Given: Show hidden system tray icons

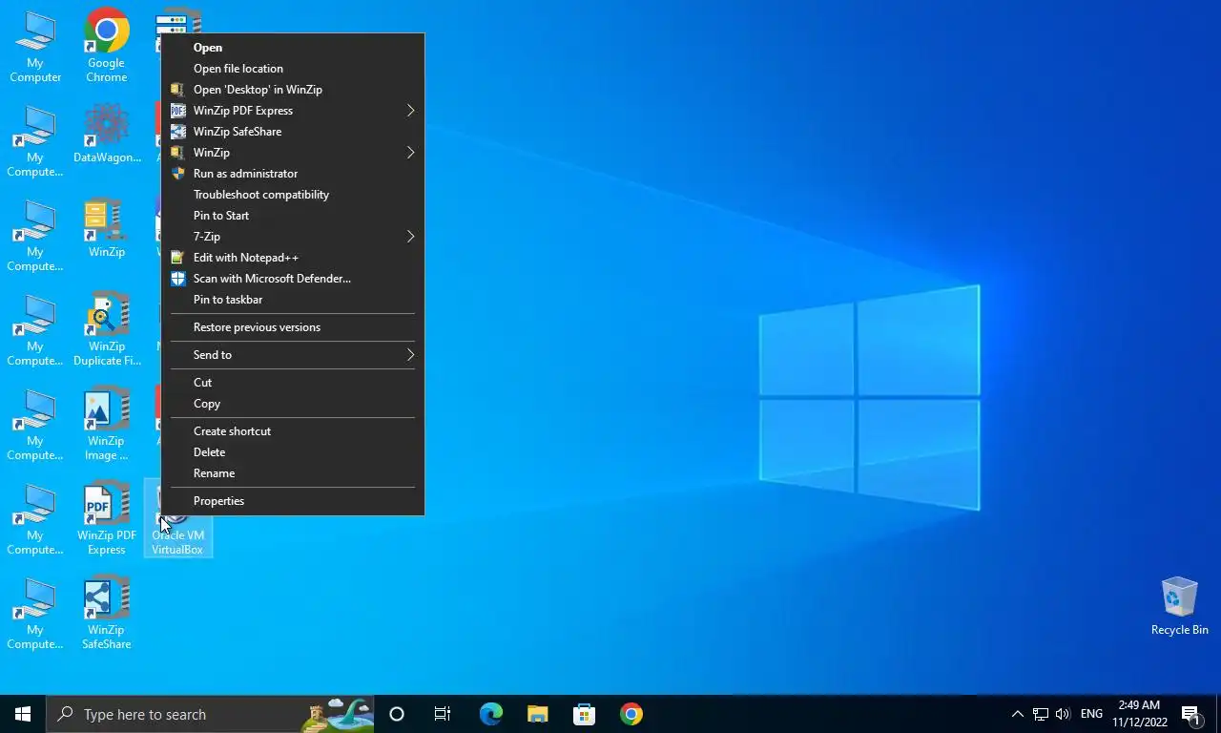Looking at the screenshot, I should [x=1017, y=714].
